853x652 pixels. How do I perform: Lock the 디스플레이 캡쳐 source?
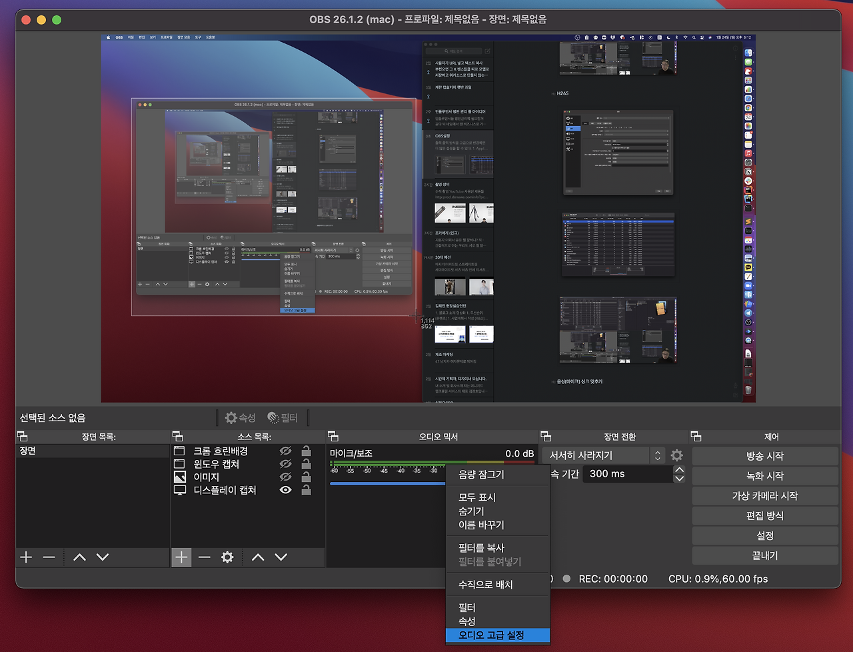point(306,489)
